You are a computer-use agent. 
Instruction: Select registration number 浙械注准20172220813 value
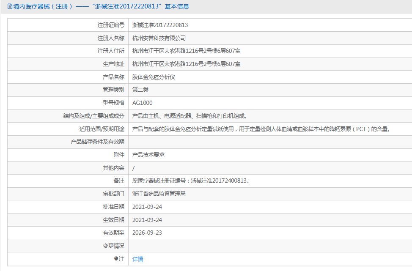[160, 25]
